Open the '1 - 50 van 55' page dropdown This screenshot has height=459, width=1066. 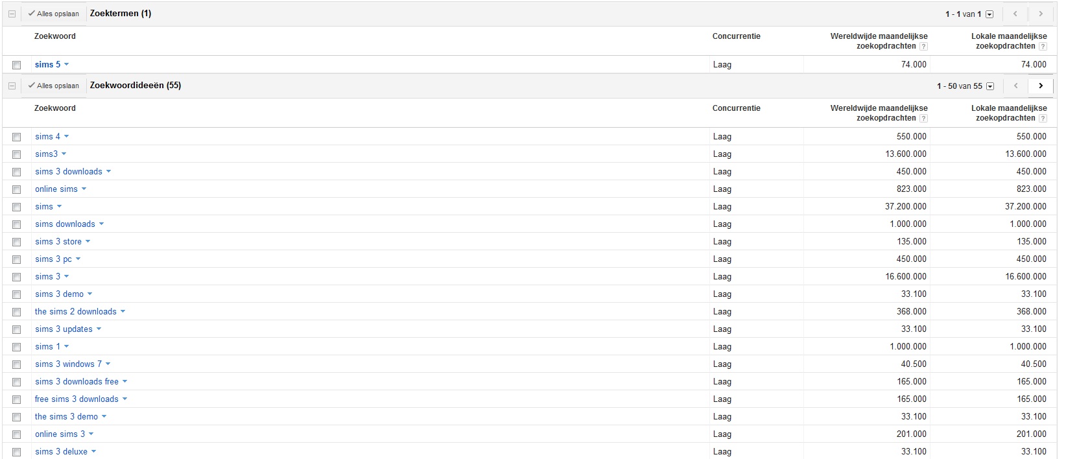990,86
